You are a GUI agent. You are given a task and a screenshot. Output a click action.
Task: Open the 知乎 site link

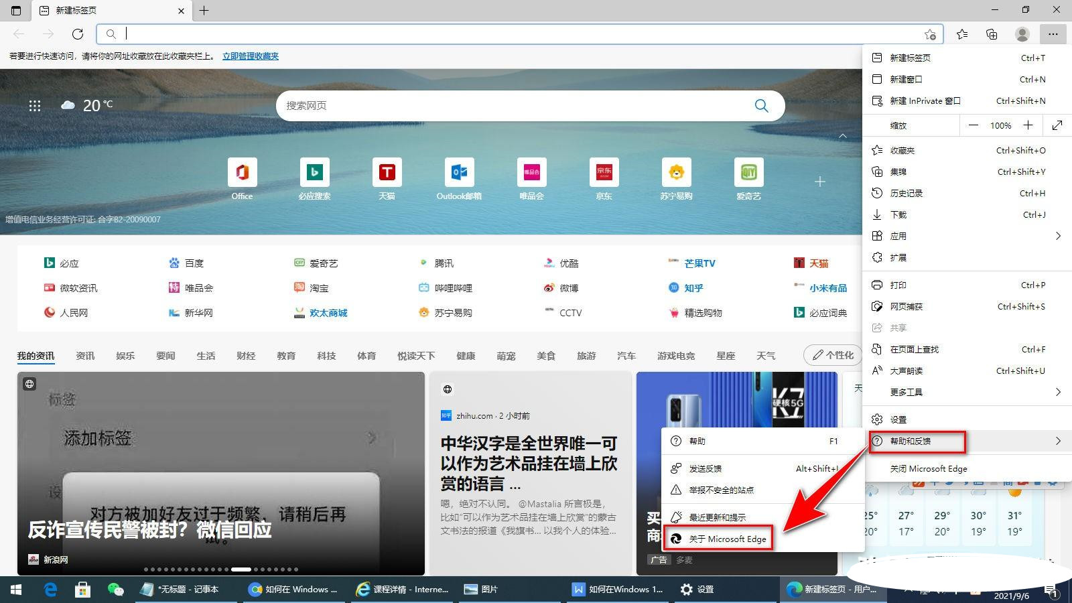click(686, 288)
